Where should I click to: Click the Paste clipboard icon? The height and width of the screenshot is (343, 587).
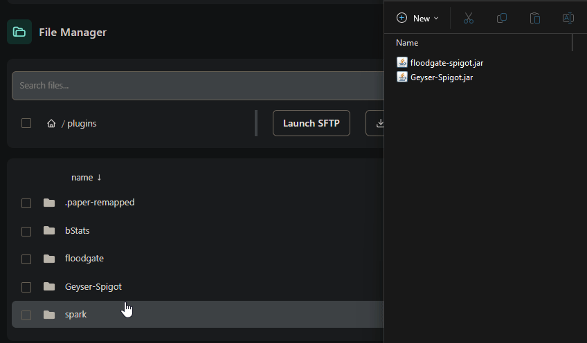pyautogui.click(x=534, y=19)
